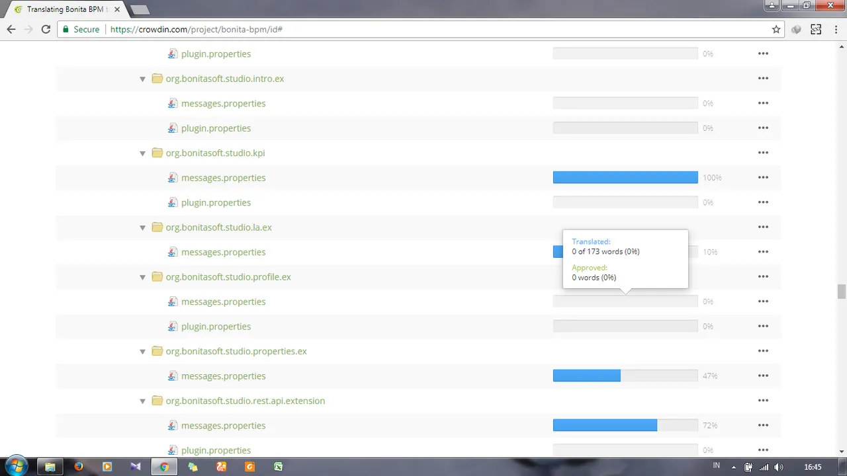
Task: Open options menu for org.bonitasoft.studio.rest.api.extension folder
Action: pos(763,401)
